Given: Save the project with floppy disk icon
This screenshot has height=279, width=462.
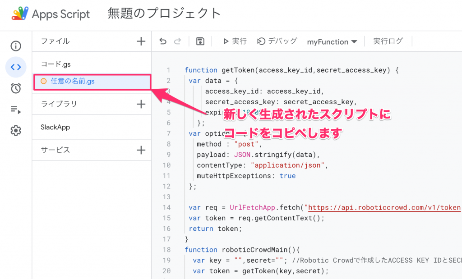Looking at the screenshot, I should 200,41.
